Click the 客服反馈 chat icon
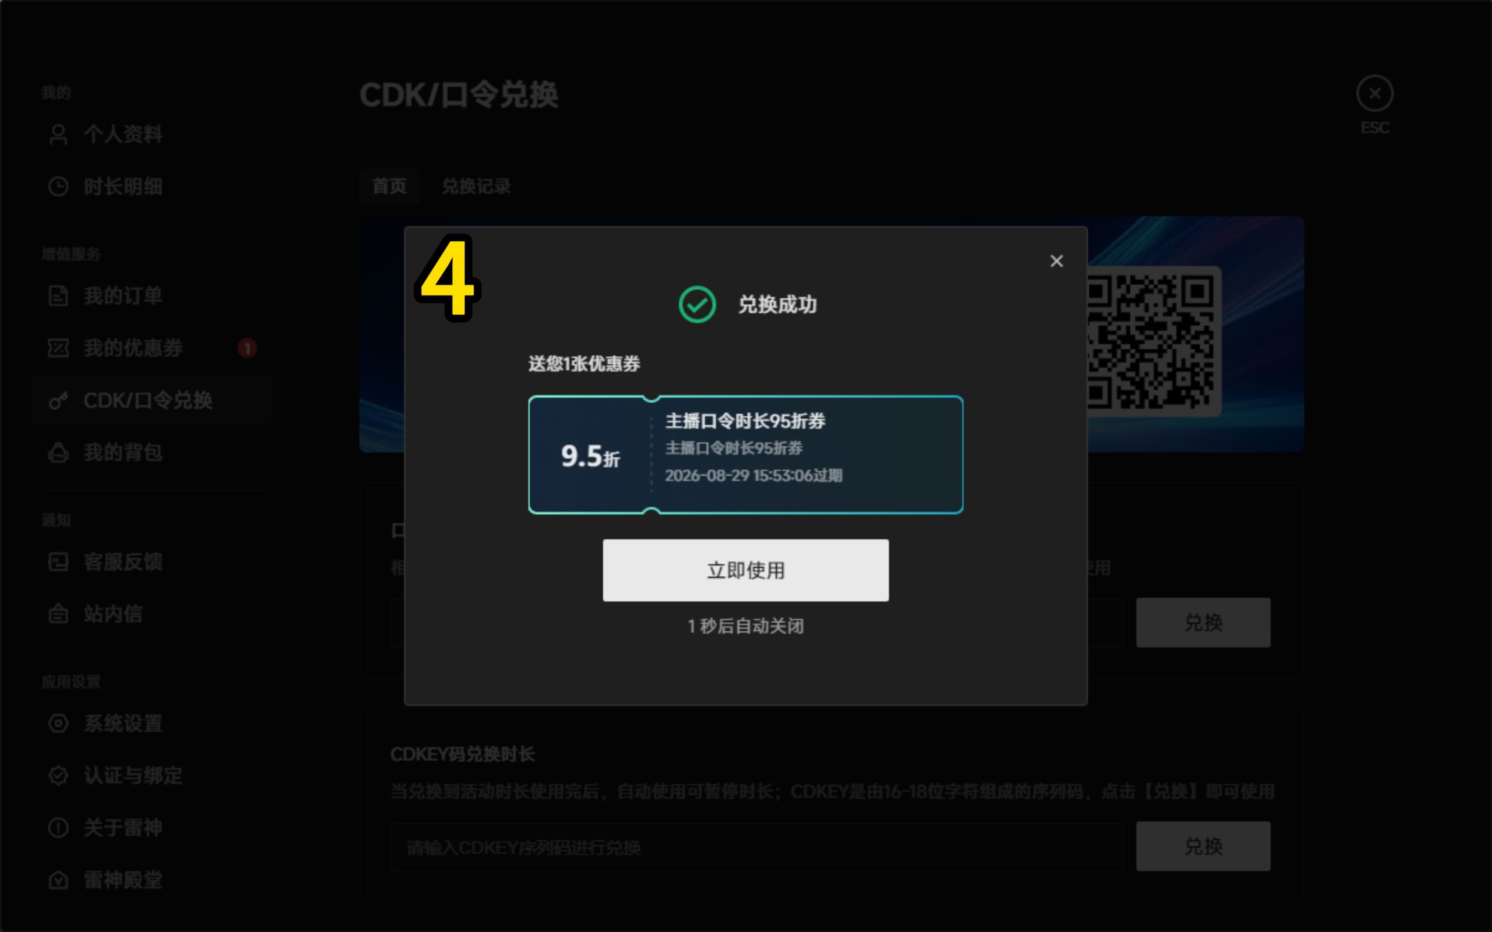 coord(58,562)
